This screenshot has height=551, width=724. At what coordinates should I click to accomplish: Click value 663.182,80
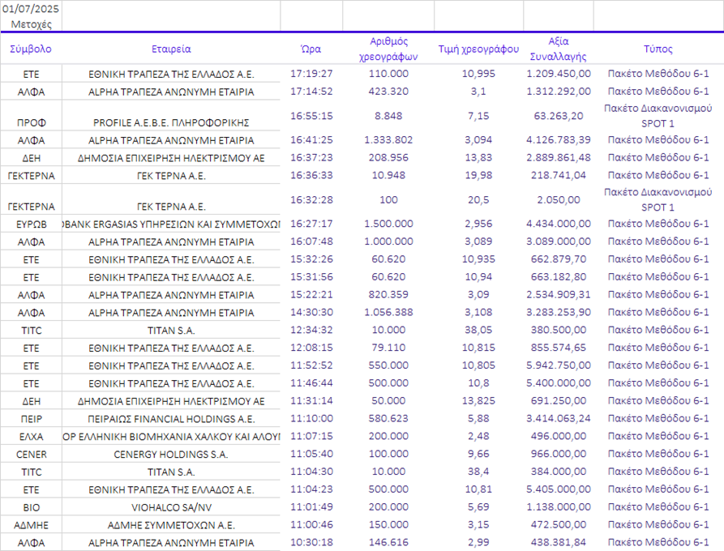559,277
